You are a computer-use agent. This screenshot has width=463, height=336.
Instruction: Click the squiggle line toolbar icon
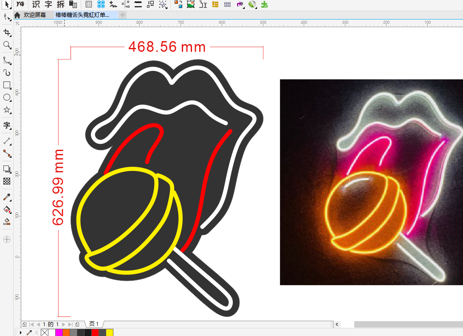(113, 4)
